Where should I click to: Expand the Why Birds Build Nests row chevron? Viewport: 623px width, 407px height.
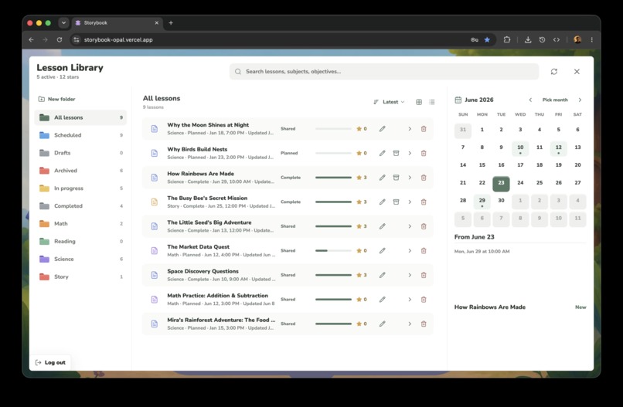coord(410,153)
